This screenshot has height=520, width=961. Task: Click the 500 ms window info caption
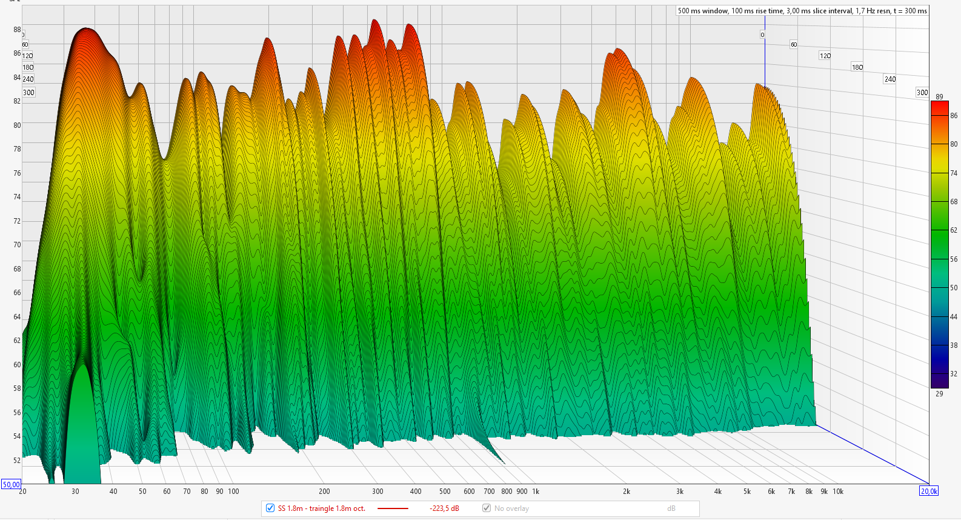[x=802, y=11]
